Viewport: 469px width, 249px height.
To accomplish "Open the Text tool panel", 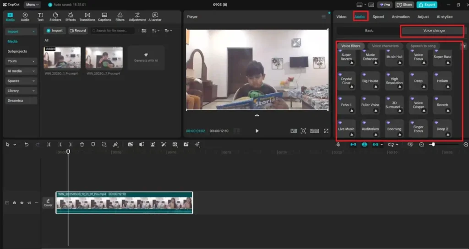I will point(40,17).
